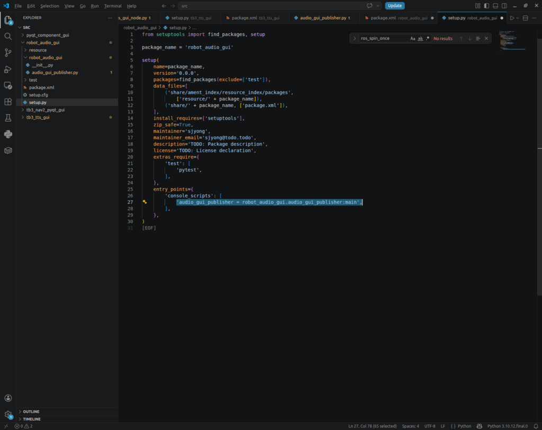The height and width of the screenshot is (430, 542).
Task: Open the chat icon beside command center
Action: pyautogui.click(x=369, y=6)
